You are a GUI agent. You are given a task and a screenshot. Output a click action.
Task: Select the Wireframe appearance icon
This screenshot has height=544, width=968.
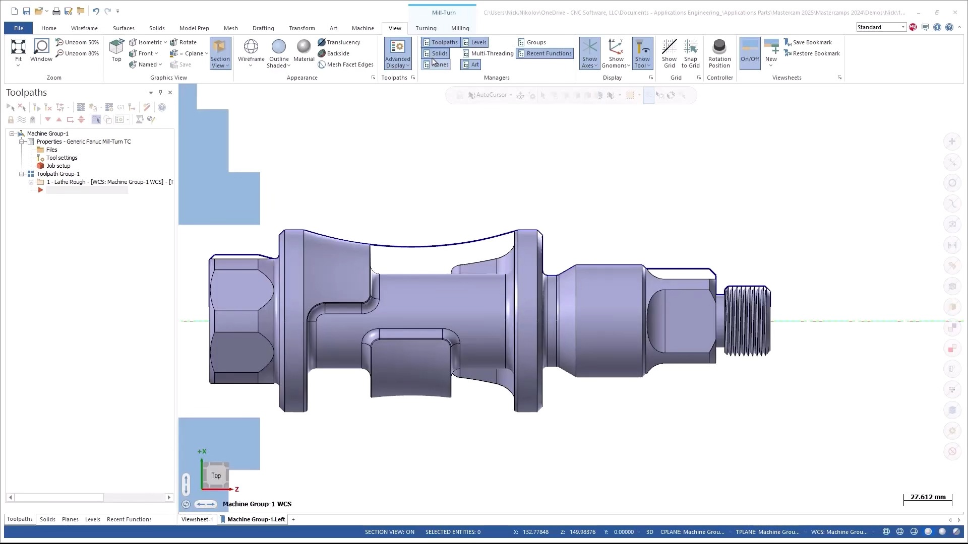(x=251, y=47)
